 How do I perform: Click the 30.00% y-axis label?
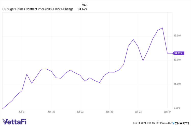point(177,60)
